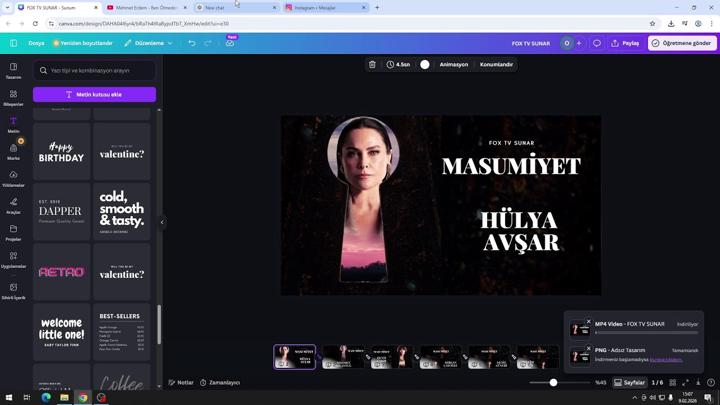Open the Animasyon options
Viewport: 720px width, 405px height.
pyautogui.click(x=454, y=65)
